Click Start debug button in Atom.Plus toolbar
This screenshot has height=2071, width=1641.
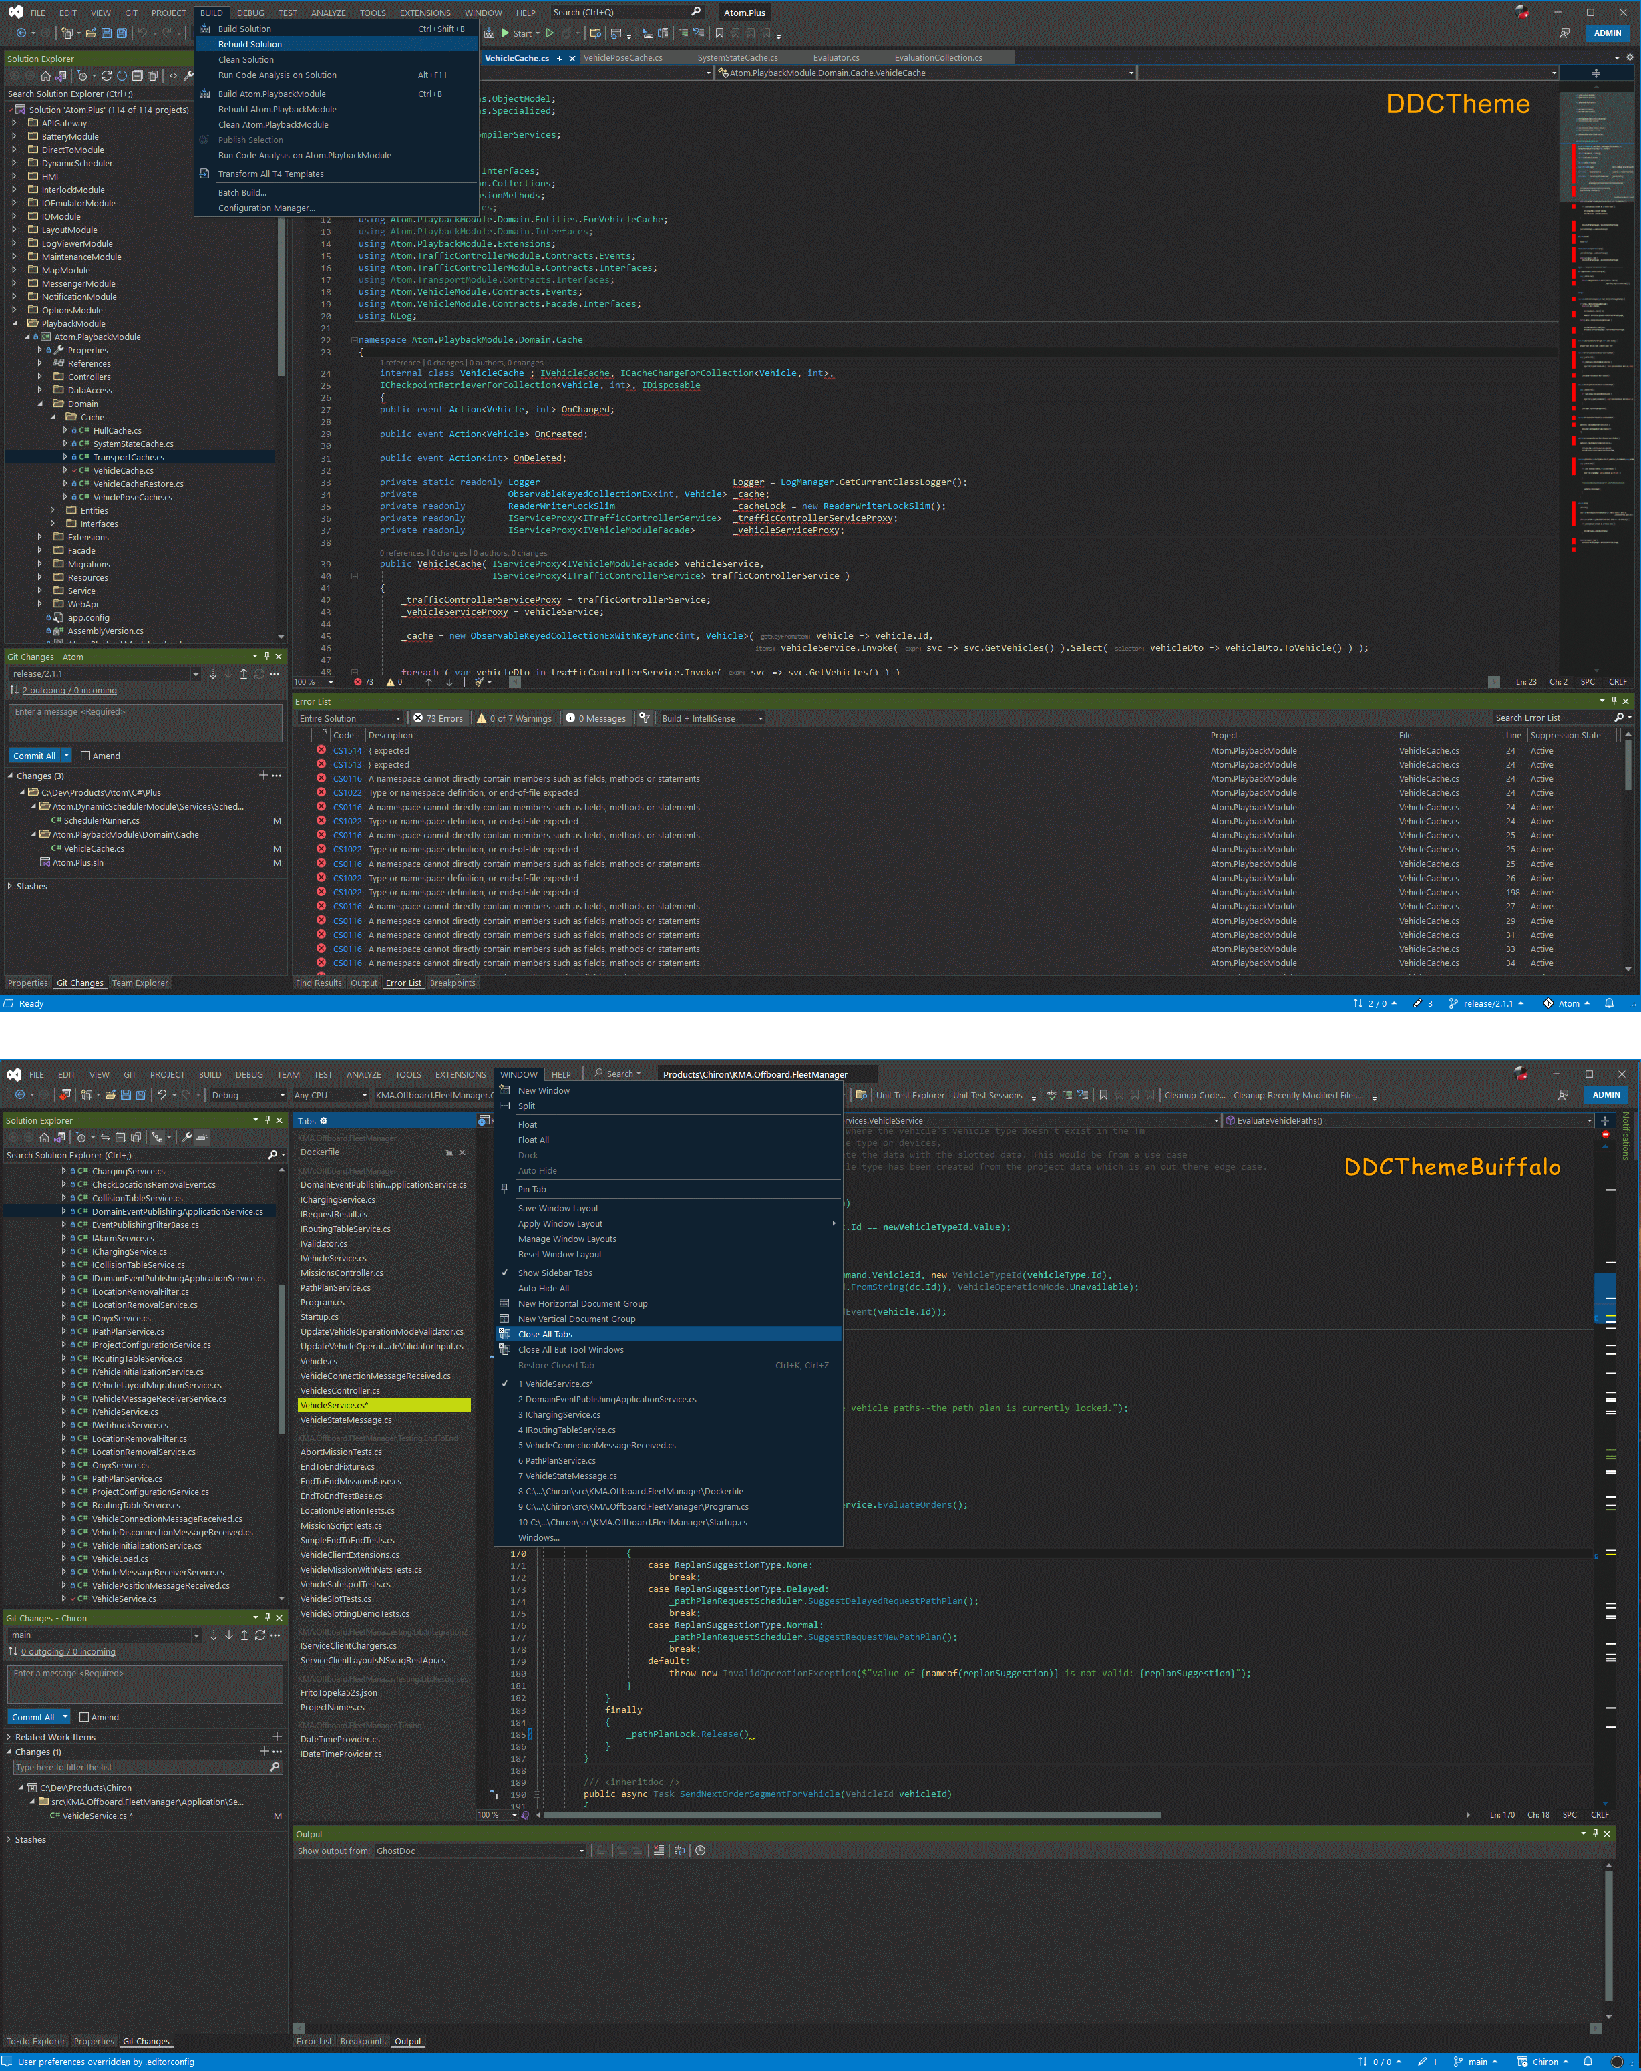click(x=516, y=33)
